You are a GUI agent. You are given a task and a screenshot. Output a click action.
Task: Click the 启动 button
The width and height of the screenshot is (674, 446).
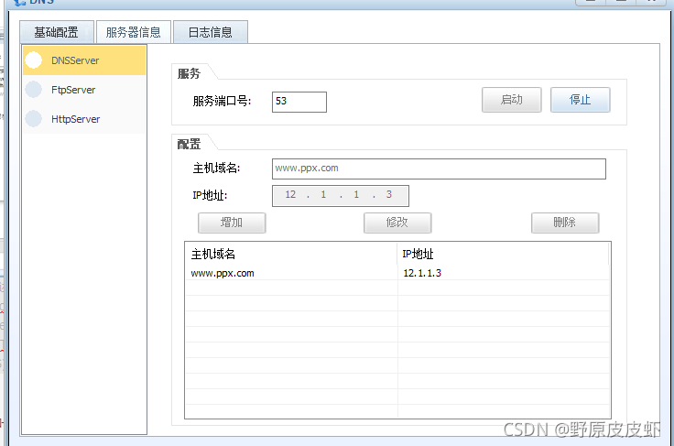512,100
